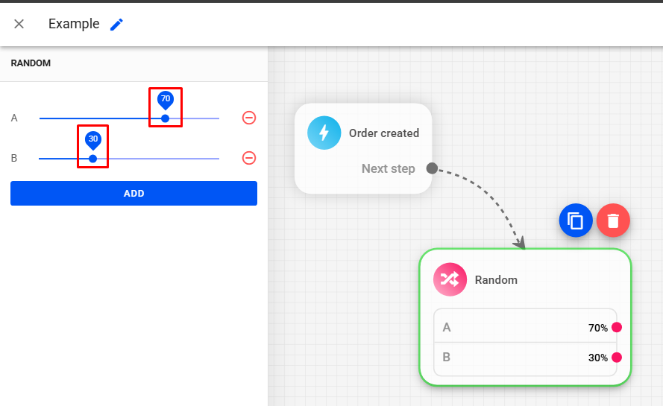Screen dimensions: 663x406
Task: Click the shuffle icon on the Random node
Action: coord(450,279)
